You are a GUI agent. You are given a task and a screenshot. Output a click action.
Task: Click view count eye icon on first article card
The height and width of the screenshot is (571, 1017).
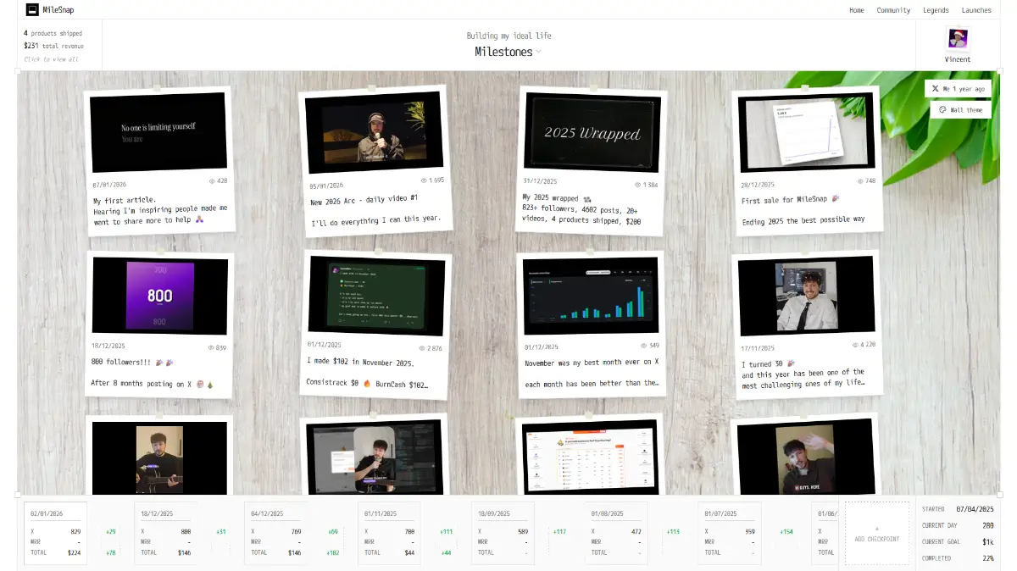(212, 180)
